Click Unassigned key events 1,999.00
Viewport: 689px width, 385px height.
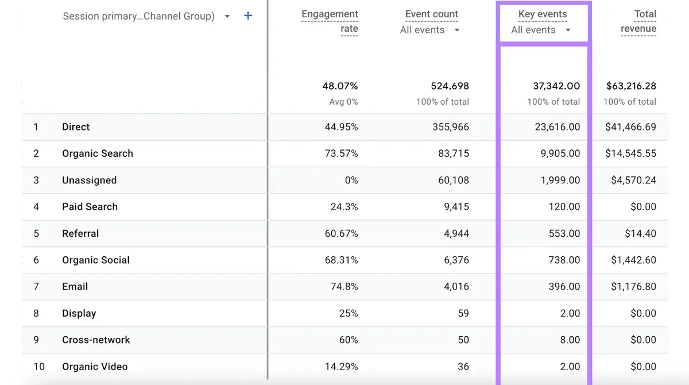click(560, 180)
